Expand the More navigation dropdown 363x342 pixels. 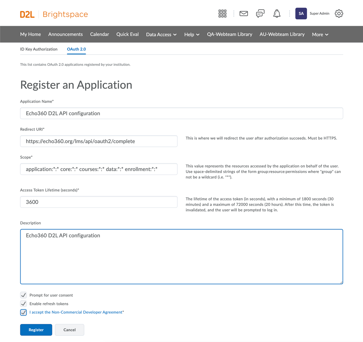(x=320, y=34)
